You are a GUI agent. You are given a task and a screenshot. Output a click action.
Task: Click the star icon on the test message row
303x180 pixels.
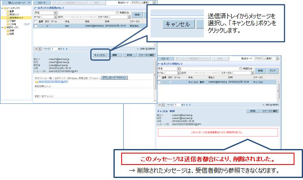tap(41, 26)
